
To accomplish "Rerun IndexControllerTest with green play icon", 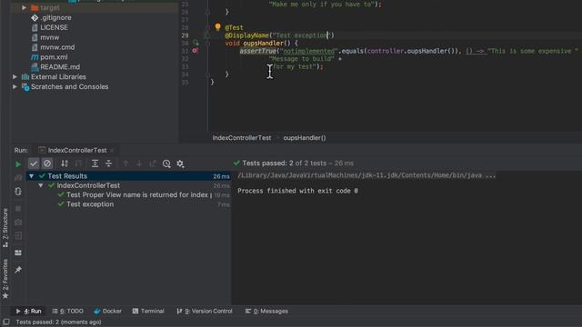I will 18,163.
